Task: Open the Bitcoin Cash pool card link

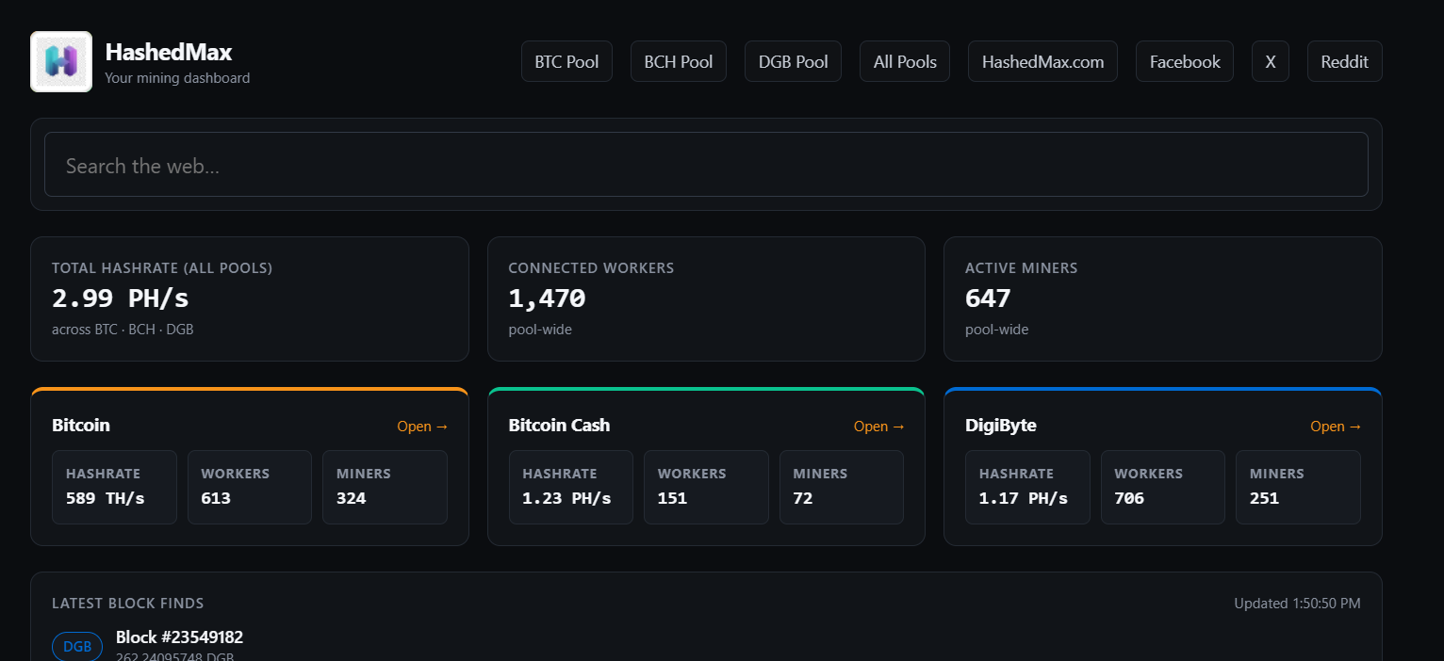Action: point(879,427)
